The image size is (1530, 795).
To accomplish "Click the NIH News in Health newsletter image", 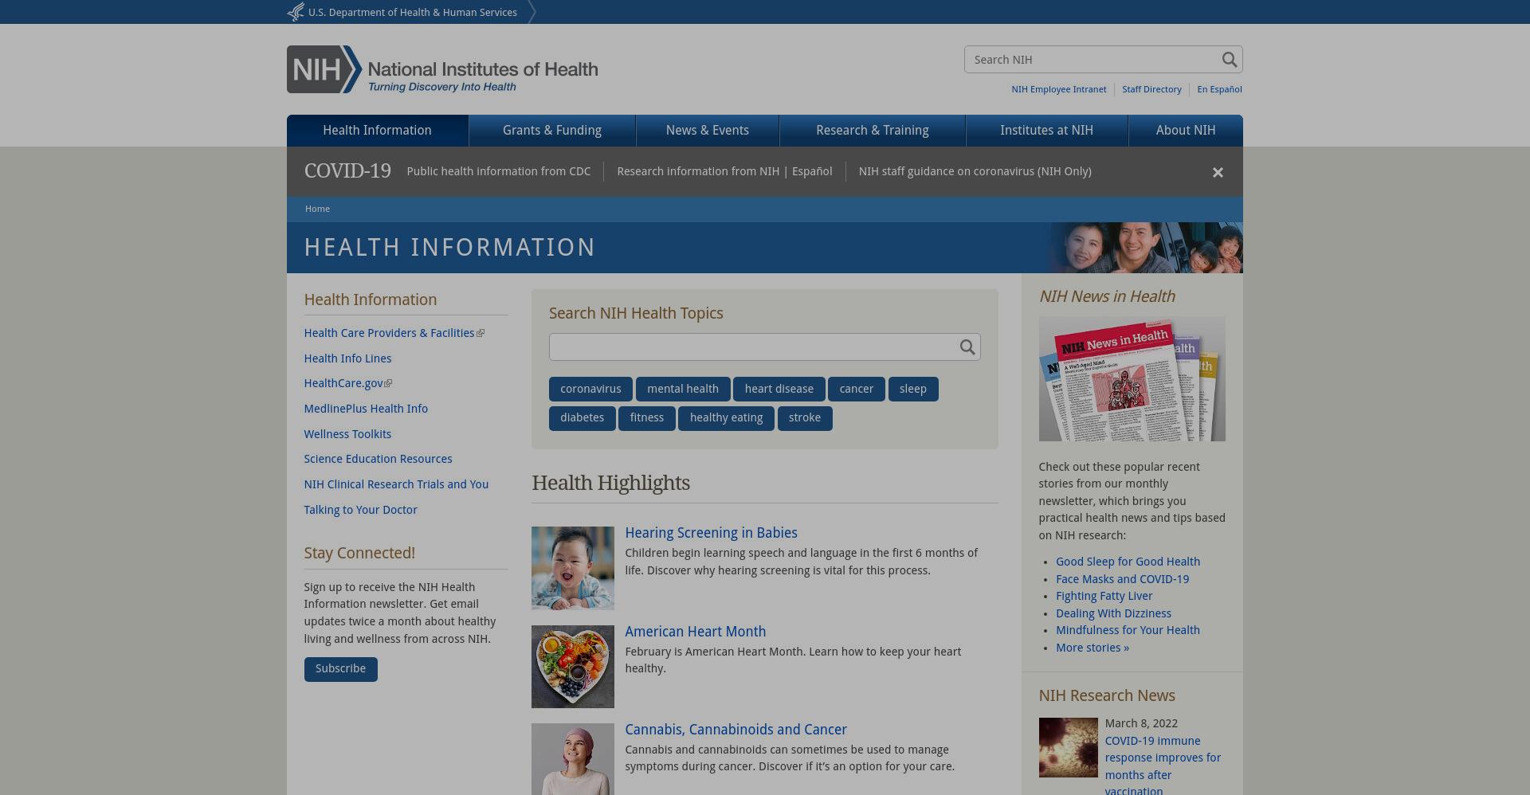I will (1132, 379).
